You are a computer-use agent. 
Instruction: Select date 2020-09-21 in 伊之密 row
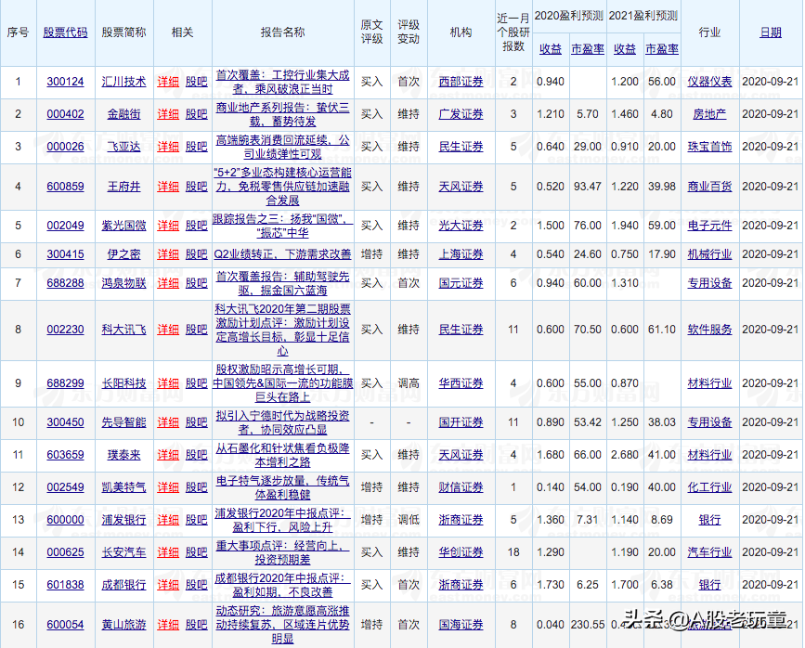pyautogui.click(x=770, y=254)
